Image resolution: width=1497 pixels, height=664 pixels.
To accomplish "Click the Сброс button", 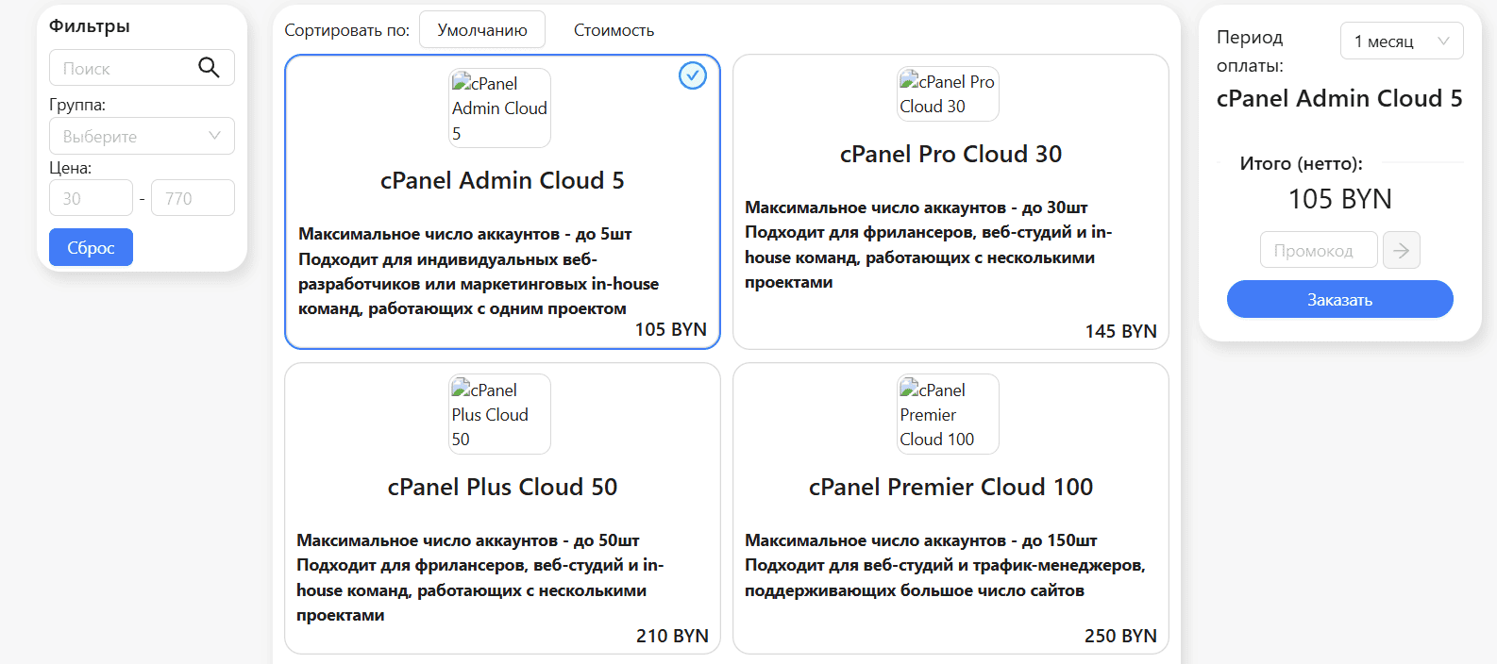I will point(91,247).
